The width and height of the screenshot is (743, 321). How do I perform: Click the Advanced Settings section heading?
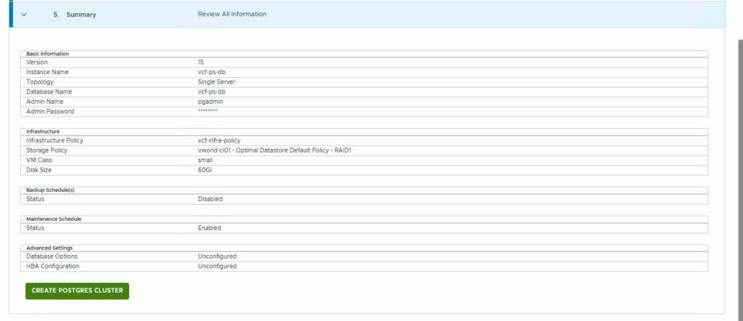[49, 248]
